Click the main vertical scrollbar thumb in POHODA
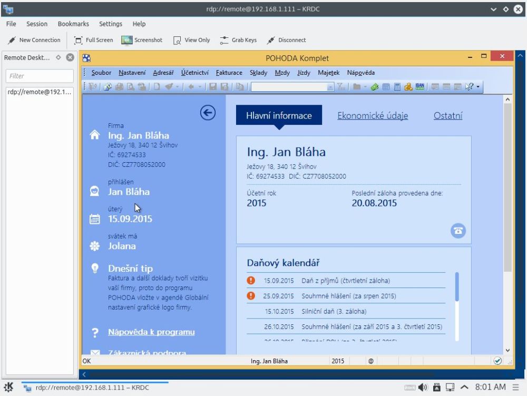This screenshot has width=527, height=396. (508, 188)
